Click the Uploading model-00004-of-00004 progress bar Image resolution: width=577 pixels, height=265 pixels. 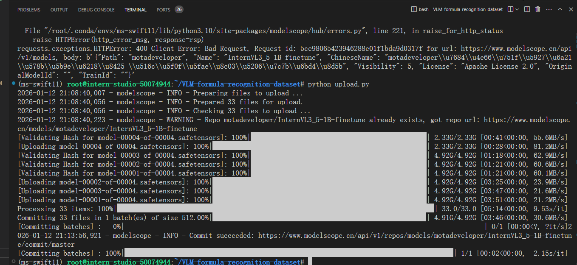coord(319,146)
